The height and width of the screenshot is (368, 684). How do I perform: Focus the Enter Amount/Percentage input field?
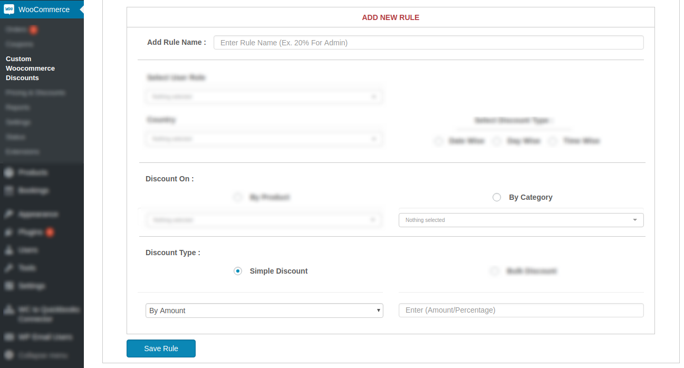pyautogui.click(x=521, y=310)
